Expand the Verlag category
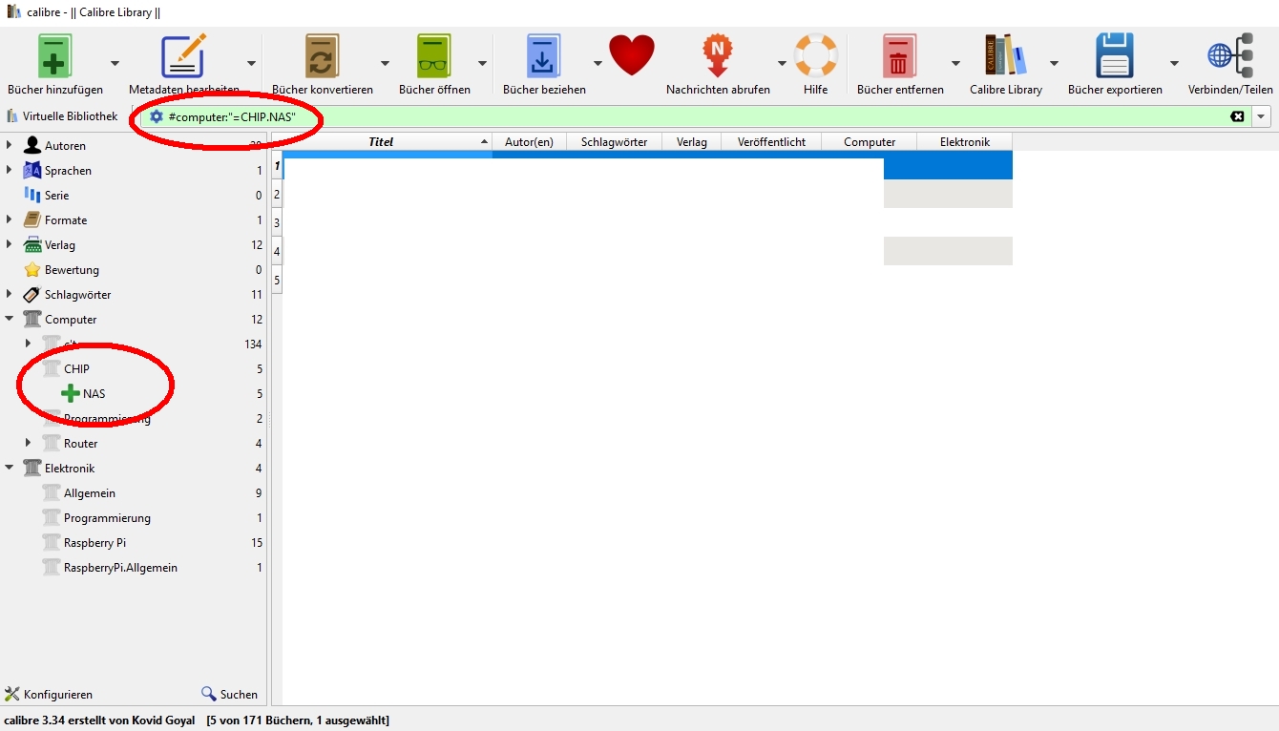1279x731 pixels. click(10, 244)
